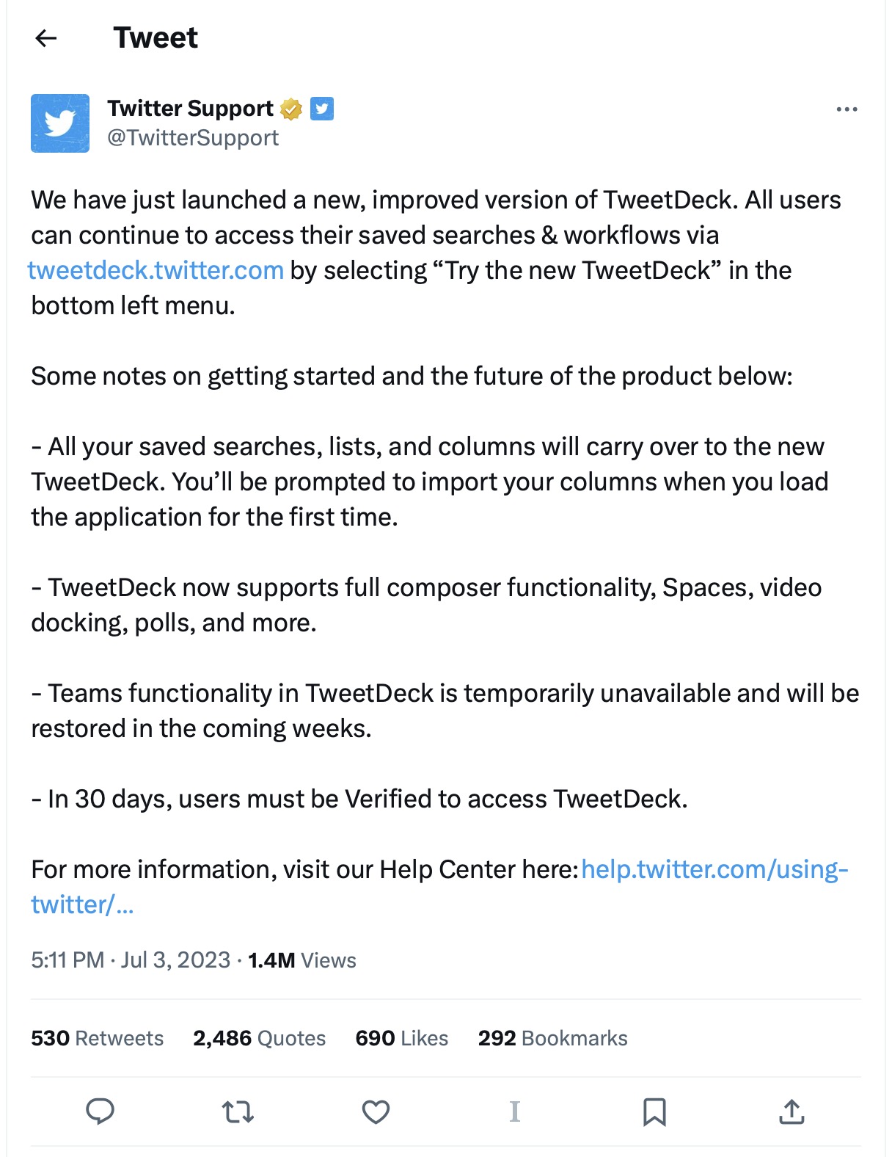892x1157 pixels.
Task: Click the @TwitterSupport handle
Action: click(193, 138)
